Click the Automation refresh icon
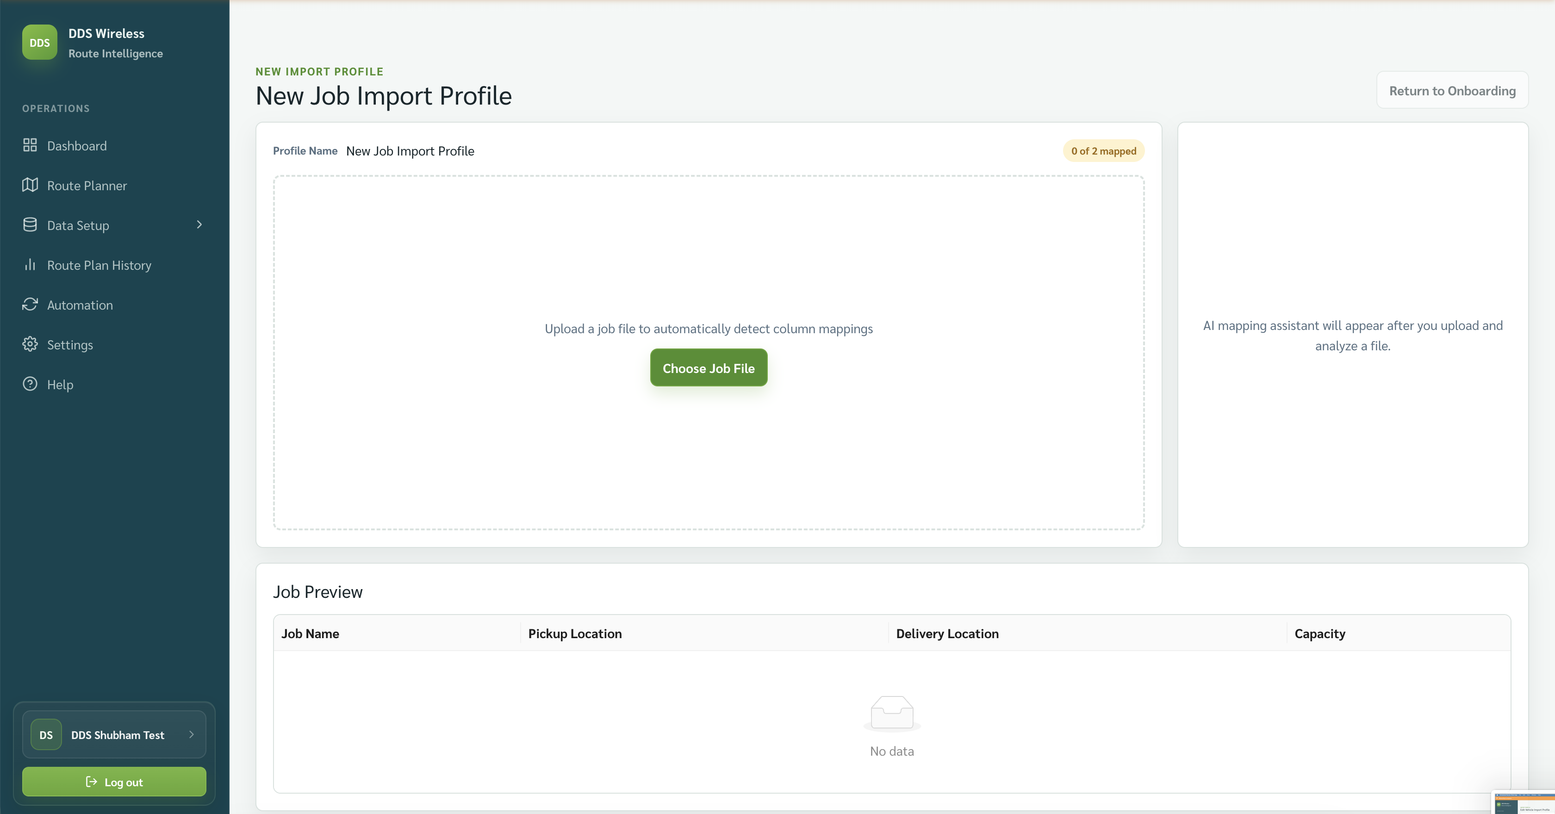 [x=30, y=304]
